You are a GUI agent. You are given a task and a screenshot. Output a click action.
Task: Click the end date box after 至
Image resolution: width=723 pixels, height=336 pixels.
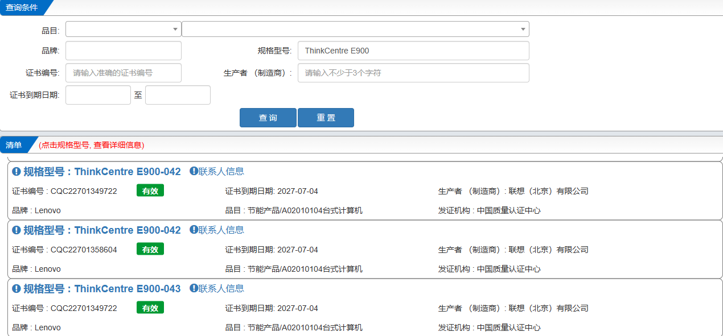(x=178, y=95)
